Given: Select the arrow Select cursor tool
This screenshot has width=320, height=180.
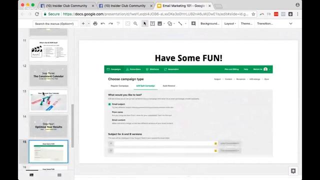Looking at the screenshot, I should pos(144,23).
